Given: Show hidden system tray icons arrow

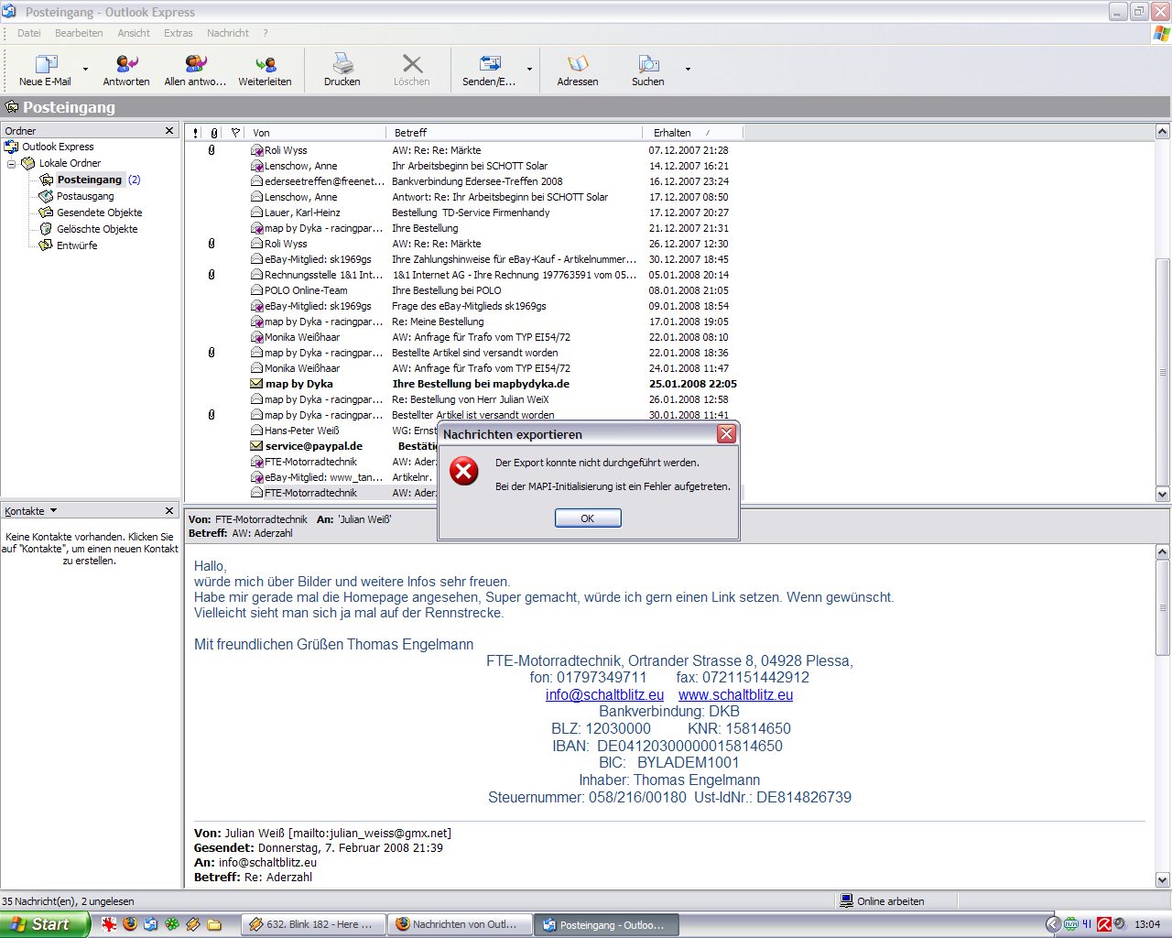Looking at the screenshot, I should pyautogui.click(x=1053, y=924).
